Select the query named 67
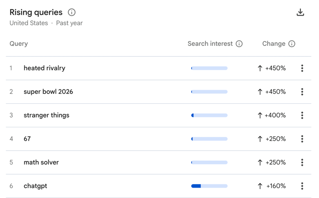 coord(27,139)
